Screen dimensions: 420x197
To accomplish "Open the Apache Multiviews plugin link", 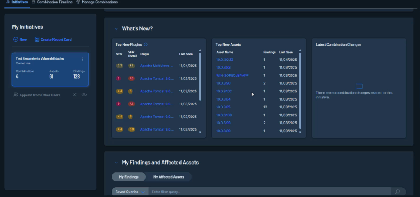I will pyautogui.click(x=157, y=66).
